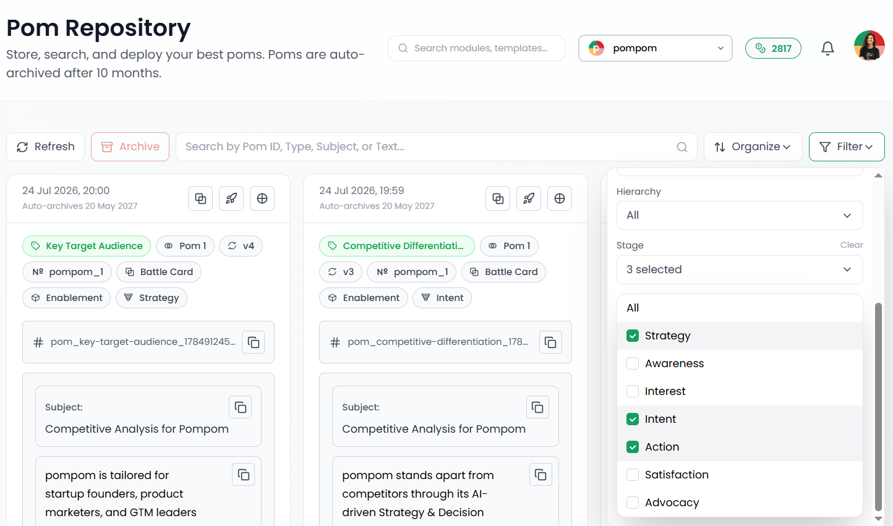This screenshot has width=893, height=526.
Task: Click the Key Target Audience tag
Action: coord(87,246)
